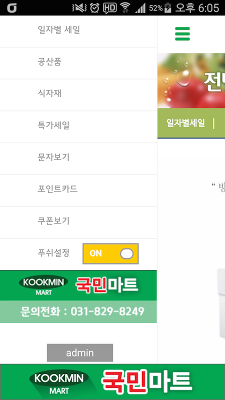The height and width of the screenshot is (400, 225).
Task: Switch to the 일자별세일 tab in green bar
Action: (185, 123)
